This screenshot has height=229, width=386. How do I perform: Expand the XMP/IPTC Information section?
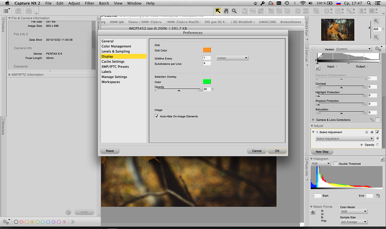pos(10,75)
